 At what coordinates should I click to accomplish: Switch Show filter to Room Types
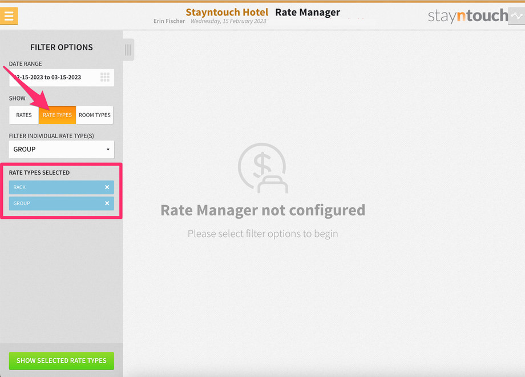94,115
